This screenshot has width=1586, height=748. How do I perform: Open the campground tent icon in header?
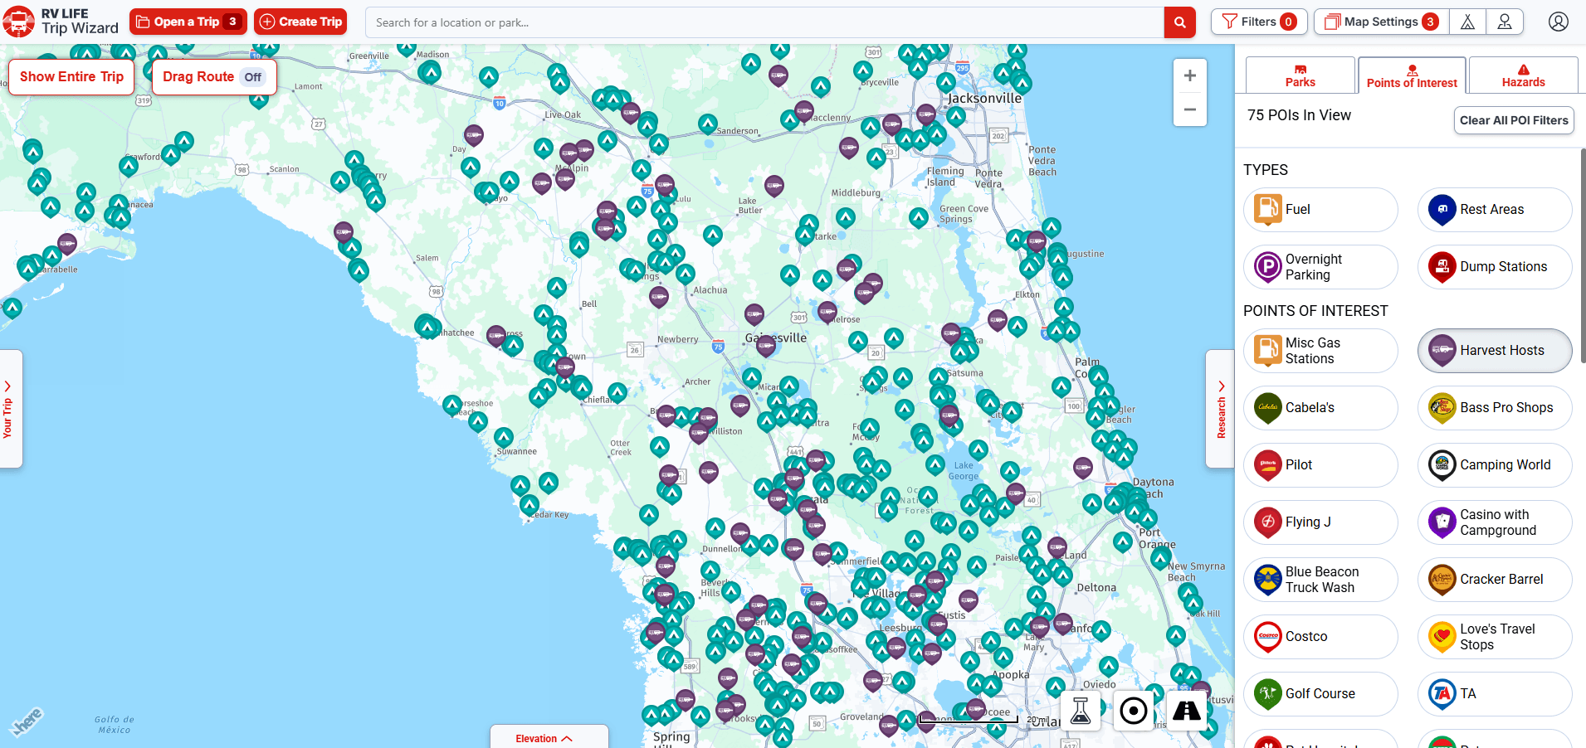[x=1467, y=22]
